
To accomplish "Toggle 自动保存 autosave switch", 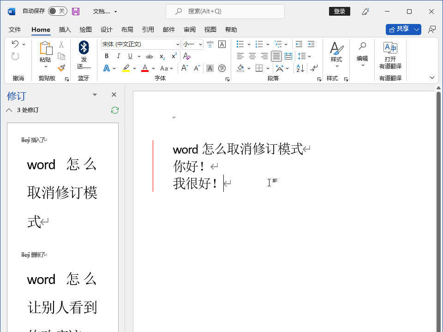I will [x=58, y=11].
